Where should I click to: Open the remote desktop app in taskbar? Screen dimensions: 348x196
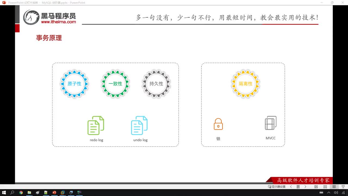click(71, 192)
